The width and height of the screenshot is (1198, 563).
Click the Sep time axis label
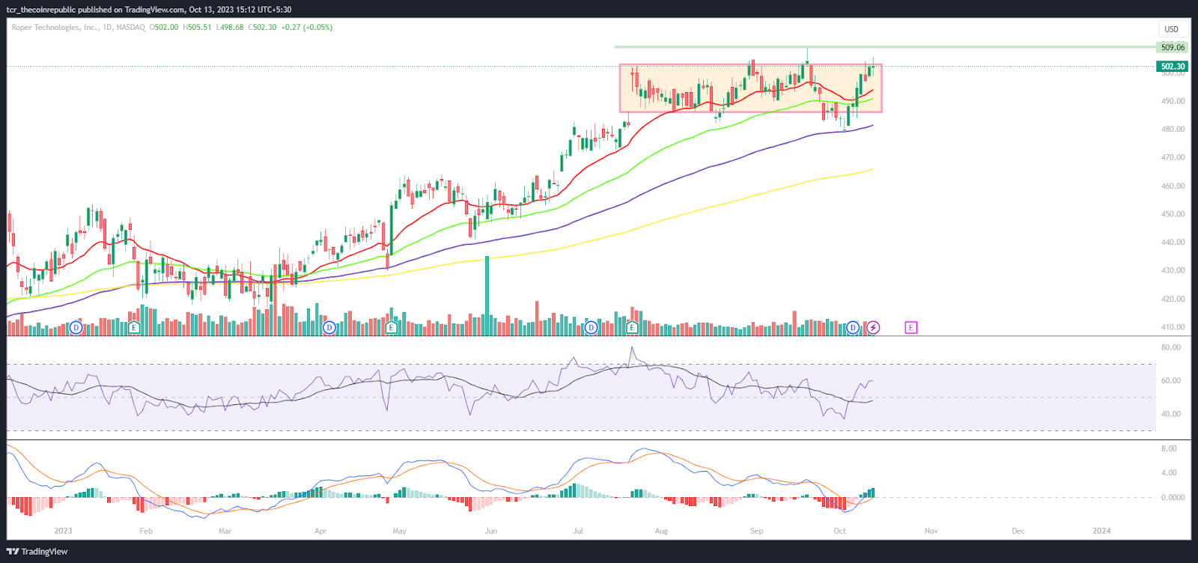pyautogui.click(x=756, y=531)
